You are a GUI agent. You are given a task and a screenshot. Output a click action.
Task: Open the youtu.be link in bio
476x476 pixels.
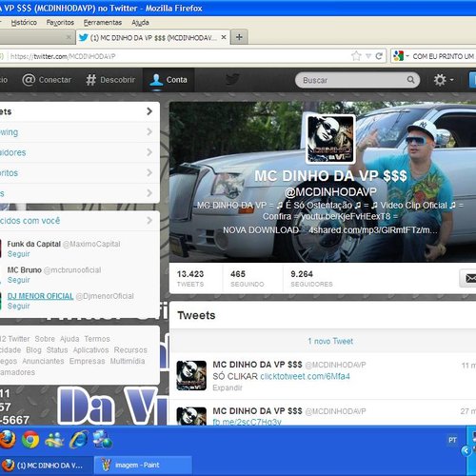point(346,216)
